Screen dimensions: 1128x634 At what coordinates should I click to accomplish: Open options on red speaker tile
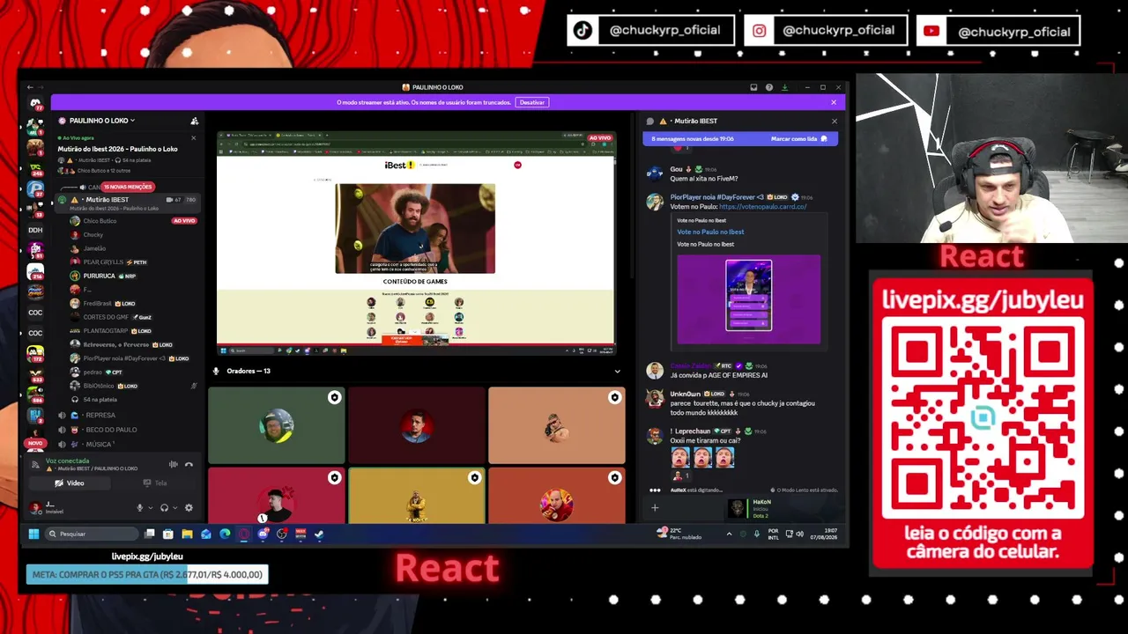pos(334,477)
